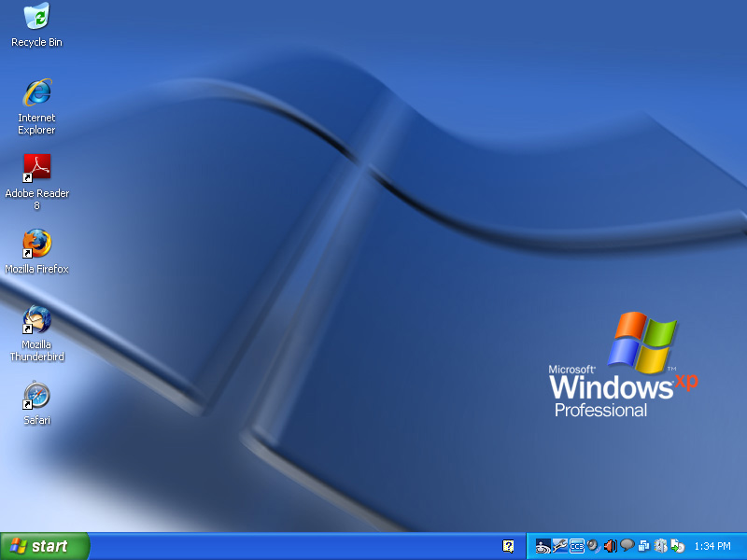This screenshot has width=747, height=560.
Task: Open the speech bubble tray icon
Action: point(627,546)
